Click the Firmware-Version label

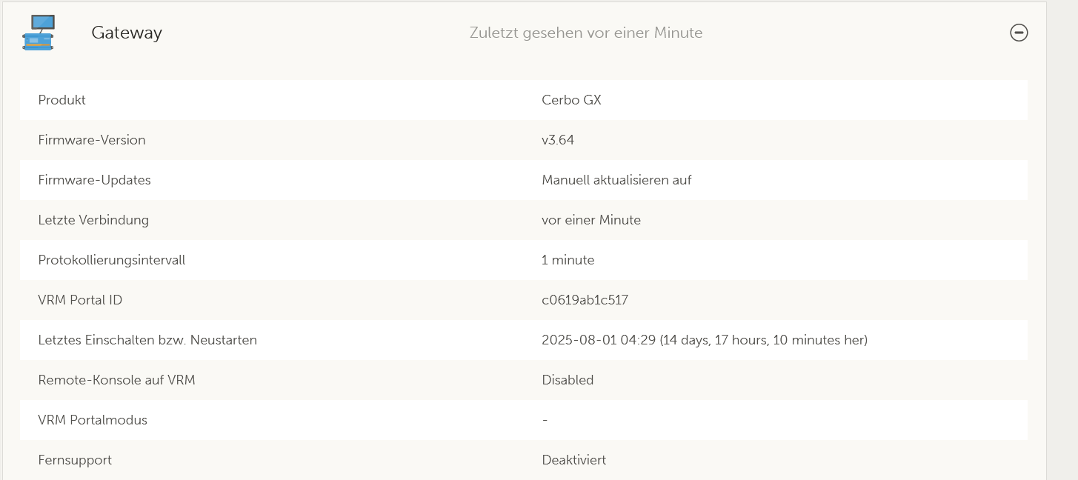(92, 140)
